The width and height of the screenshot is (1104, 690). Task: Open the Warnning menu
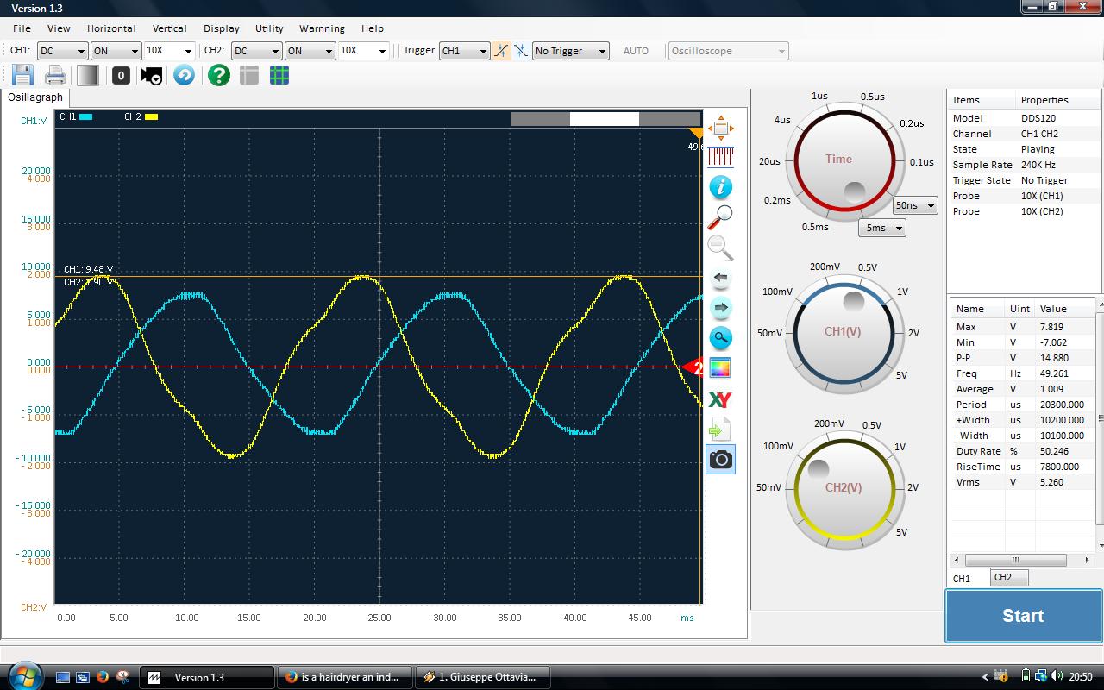[322, 28]
